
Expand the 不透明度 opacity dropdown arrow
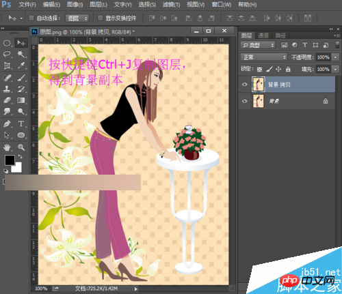[335, 57]
